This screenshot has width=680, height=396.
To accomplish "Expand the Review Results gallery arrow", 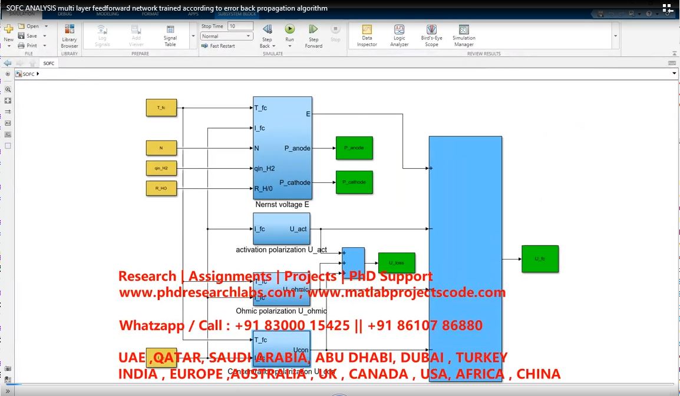I will click(x=615, y=36).
